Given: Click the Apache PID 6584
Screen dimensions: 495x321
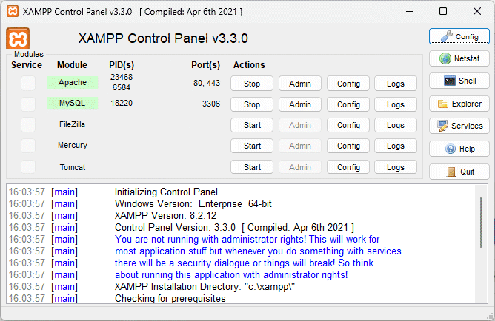Looking at the screenshot, I should pos(122,87).
